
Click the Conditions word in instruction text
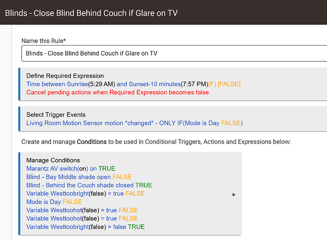tap(92, 142)
